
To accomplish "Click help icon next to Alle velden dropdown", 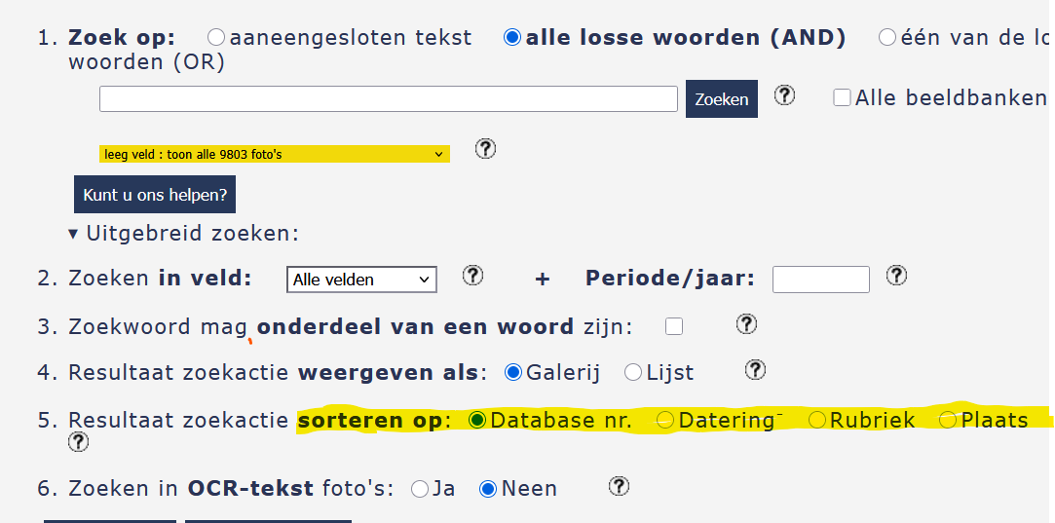I will pos(472,276).
